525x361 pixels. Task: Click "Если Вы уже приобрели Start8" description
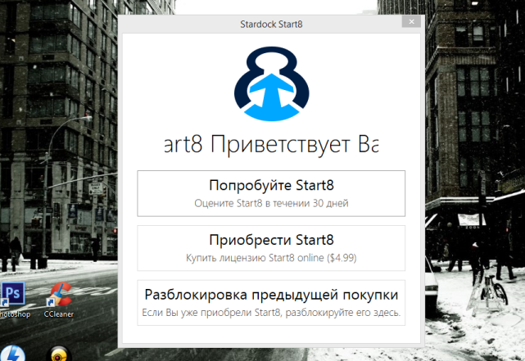pyautogui.click(x=271, y=313)
